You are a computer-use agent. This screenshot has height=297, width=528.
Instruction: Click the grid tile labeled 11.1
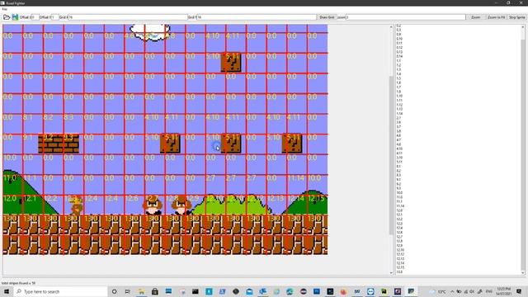tap(33, 185)
